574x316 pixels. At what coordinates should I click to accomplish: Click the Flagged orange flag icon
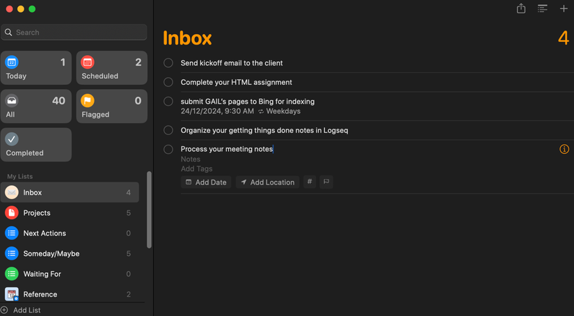[x=88, y=101]
